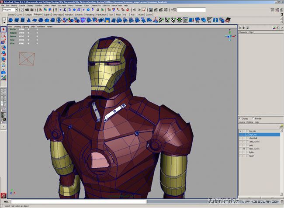Viewport: 284px width, 208px height.
Task: Open the Edit Mesh menu
Action: [62, 5]
